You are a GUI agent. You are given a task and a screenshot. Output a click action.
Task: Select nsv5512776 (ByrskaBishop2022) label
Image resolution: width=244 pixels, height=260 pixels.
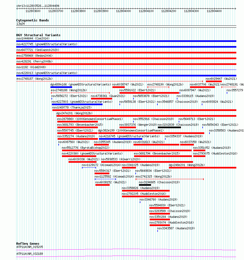coord(86,148)
